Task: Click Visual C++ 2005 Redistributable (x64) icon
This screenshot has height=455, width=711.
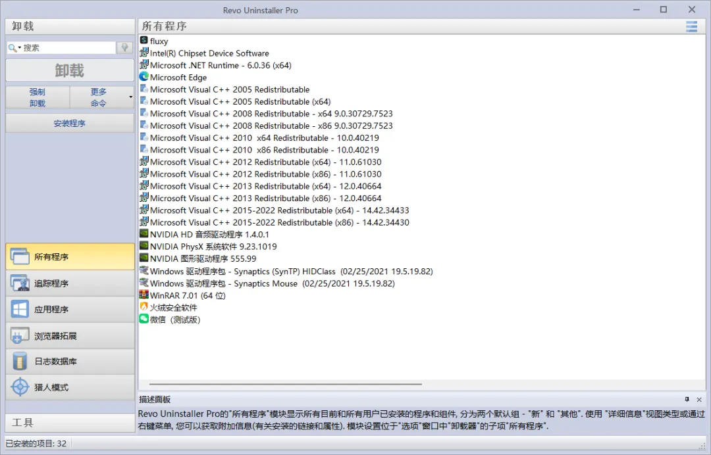Action: click(x=144, y=101)
